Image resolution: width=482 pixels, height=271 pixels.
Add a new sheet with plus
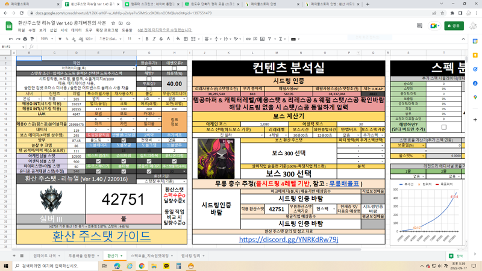[14, 255]
